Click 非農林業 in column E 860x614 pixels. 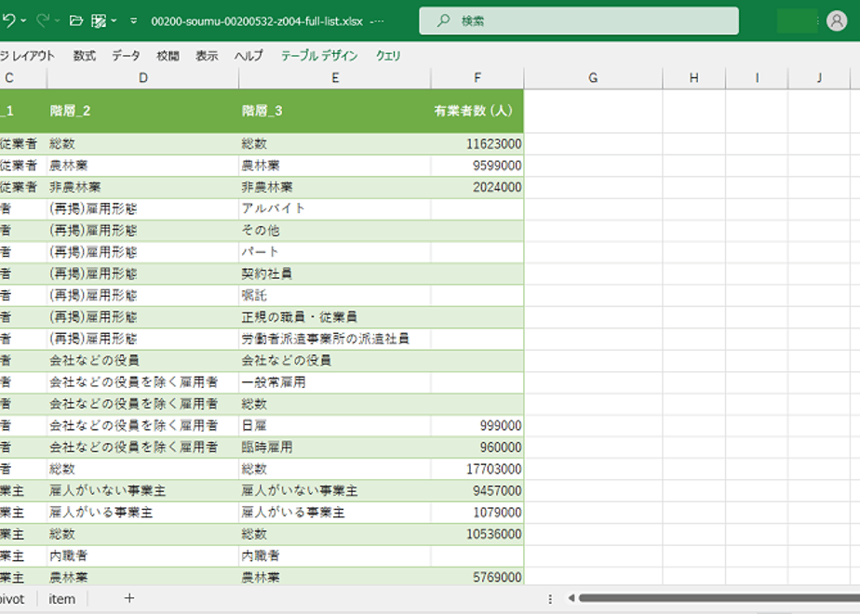point(335,187)
